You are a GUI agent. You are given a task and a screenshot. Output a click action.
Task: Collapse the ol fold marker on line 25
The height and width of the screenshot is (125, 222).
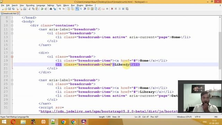point(12,84)
